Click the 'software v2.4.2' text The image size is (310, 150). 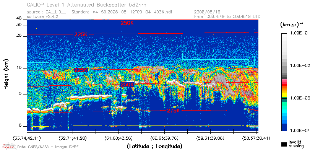coord(42,16)
